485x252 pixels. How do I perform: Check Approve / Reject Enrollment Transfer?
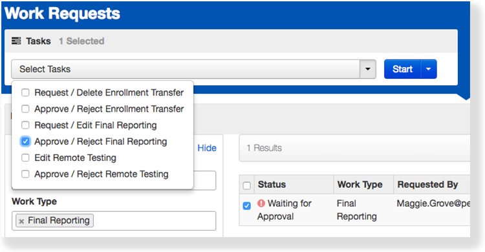coord(25,109)
